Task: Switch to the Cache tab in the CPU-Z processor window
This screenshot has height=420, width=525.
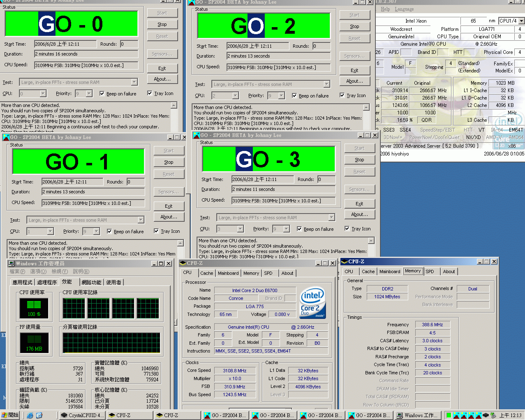Action: (x=206, y=273)
